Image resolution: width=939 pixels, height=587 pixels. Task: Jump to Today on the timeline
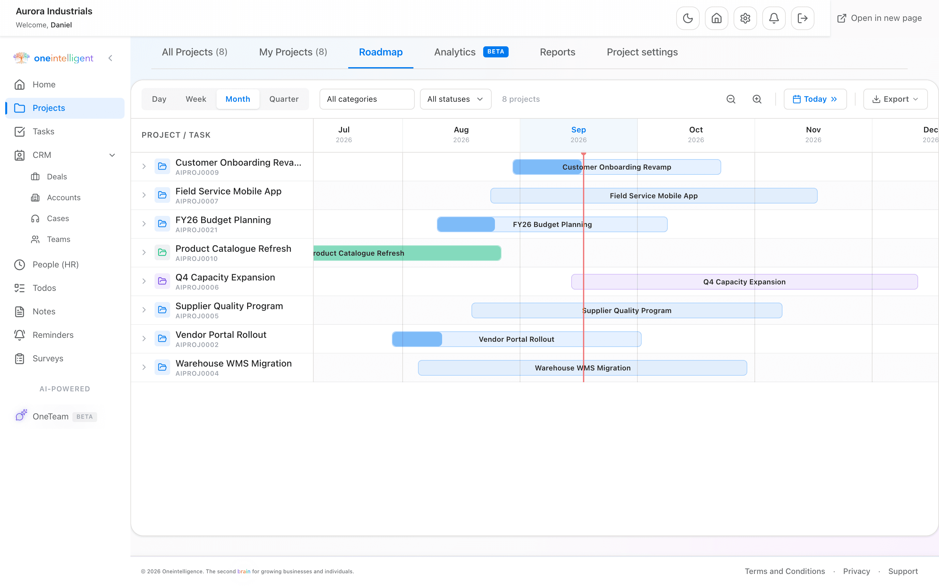coord(815,99)
